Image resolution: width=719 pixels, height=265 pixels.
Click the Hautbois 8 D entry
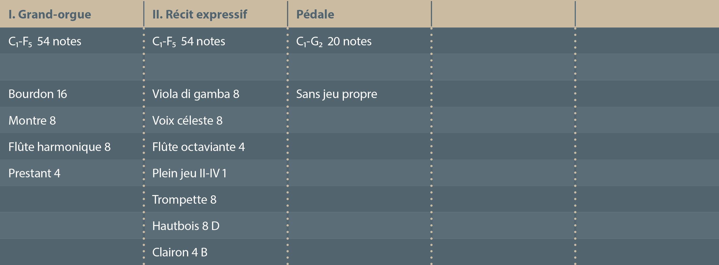186,226
